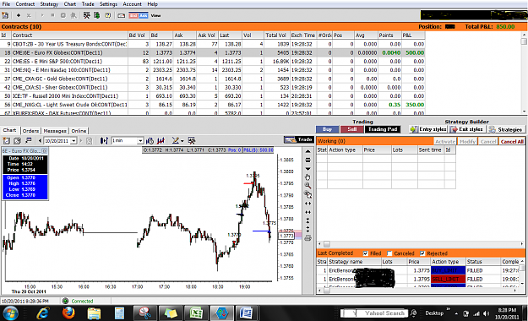Click the BUY_LIMIT filled order cell
The image size is (528, 321).
(448, 270)
